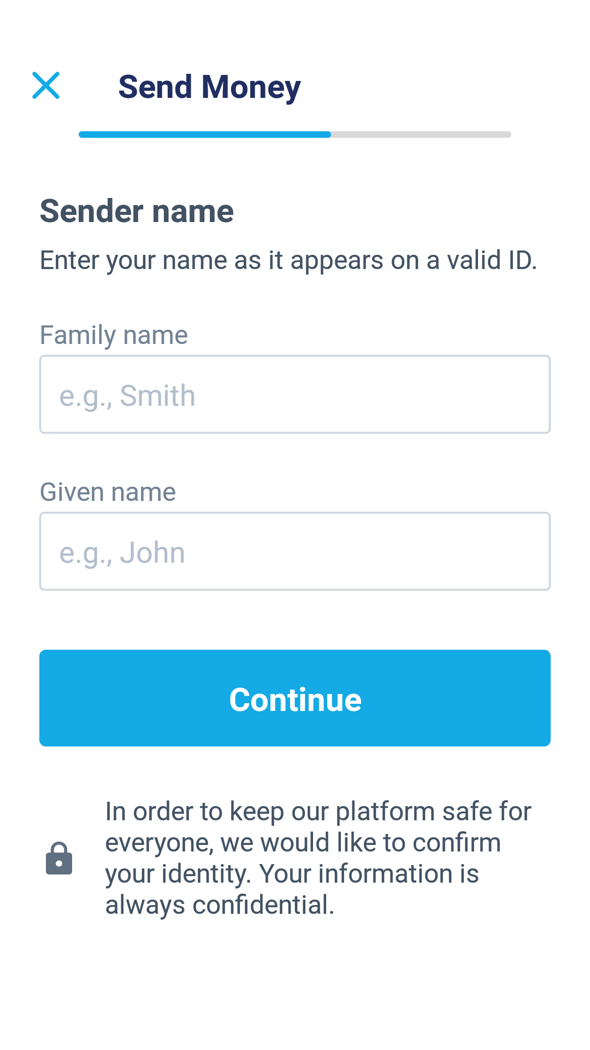
Task: Tap the 'Family name' field label
Action: pyautogui.click(x=114, y=335)
